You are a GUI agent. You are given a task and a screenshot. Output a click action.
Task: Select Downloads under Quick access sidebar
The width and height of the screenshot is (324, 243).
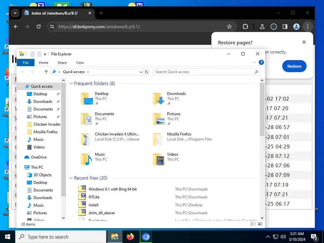pyautogui.click(x=43, y=102)
